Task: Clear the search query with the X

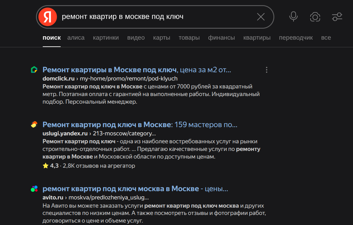Action: 261,17
